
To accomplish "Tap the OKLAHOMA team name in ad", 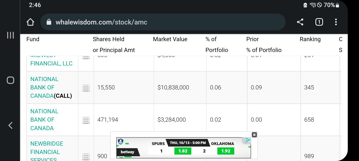I will 223,143.
